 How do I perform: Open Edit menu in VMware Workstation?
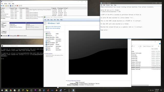click(x=48, y=20)
